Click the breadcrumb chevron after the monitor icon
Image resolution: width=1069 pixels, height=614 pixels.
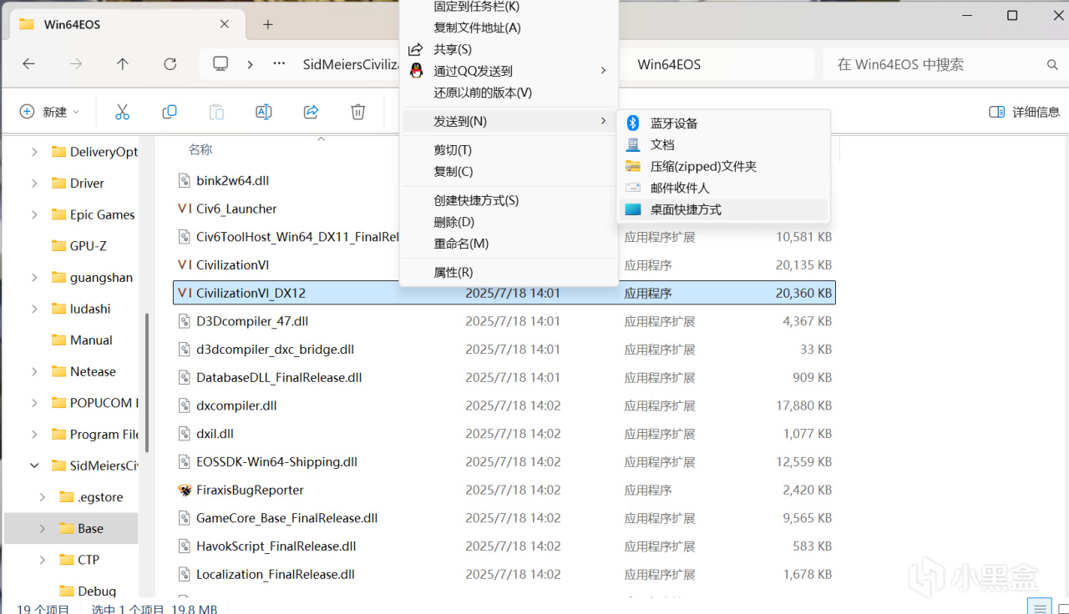tap(250, 64)
